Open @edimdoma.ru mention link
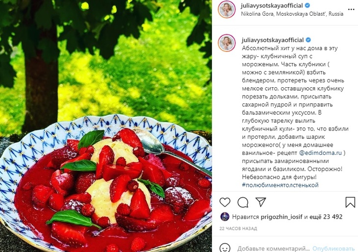 tap(320, 152)
